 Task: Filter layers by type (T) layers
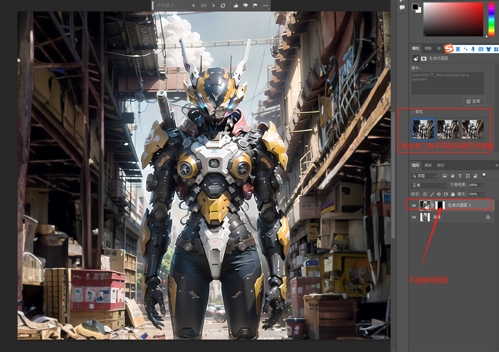pos(460,176)
